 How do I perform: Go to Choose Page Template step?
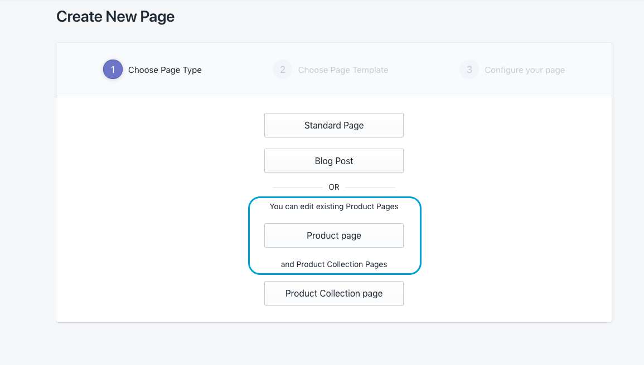[343, 70]
